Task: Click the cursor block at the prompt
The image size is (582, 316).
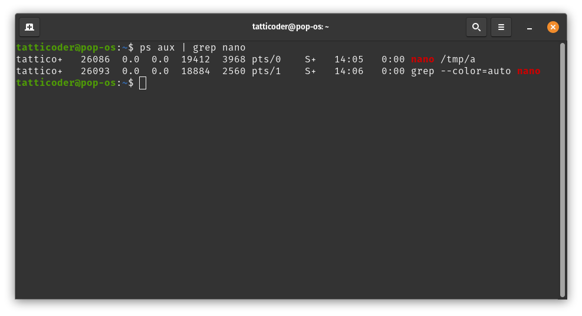Action: [x=143, y=83]
